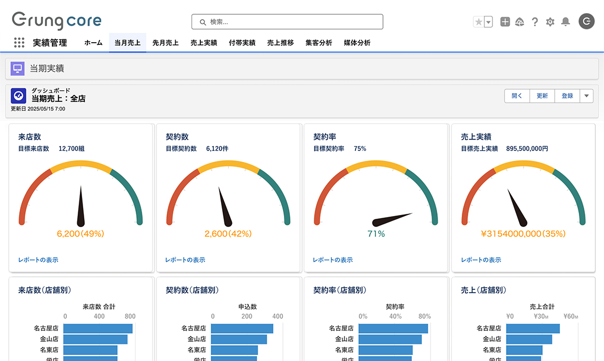Select the 媒体分析 tab
Image resolution: width=604 pixels, height=361 pixels.
[357, 43]
